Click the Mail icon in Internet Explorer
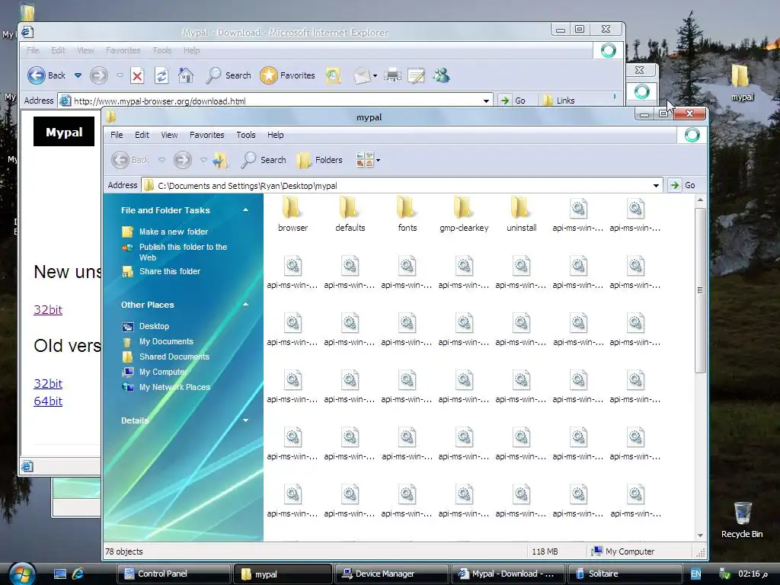Viewport: 780px width, 585px height. click(x=362, y=75)
